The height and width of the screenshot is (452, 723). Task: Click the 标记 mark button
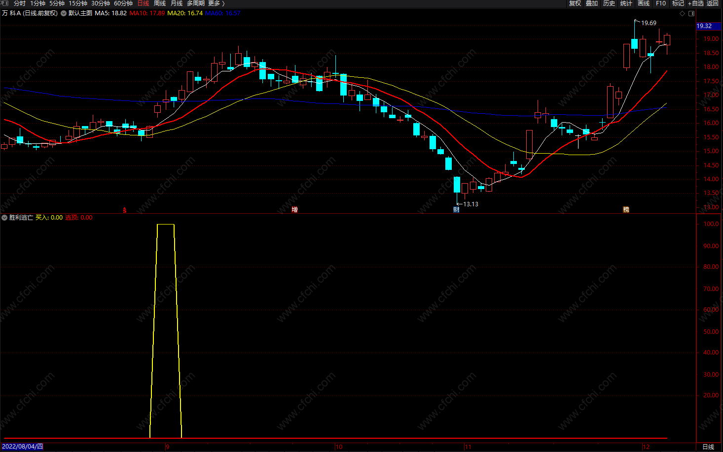click(678, 3)
